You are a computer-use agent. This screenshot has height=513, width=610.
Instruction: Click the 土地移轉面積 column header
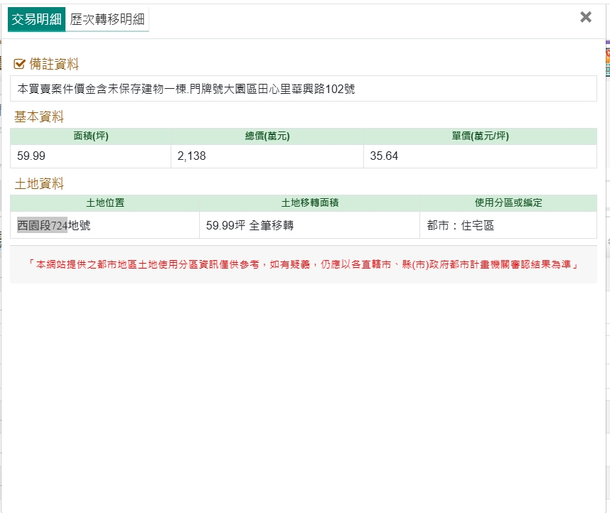(x=310, y=203)
